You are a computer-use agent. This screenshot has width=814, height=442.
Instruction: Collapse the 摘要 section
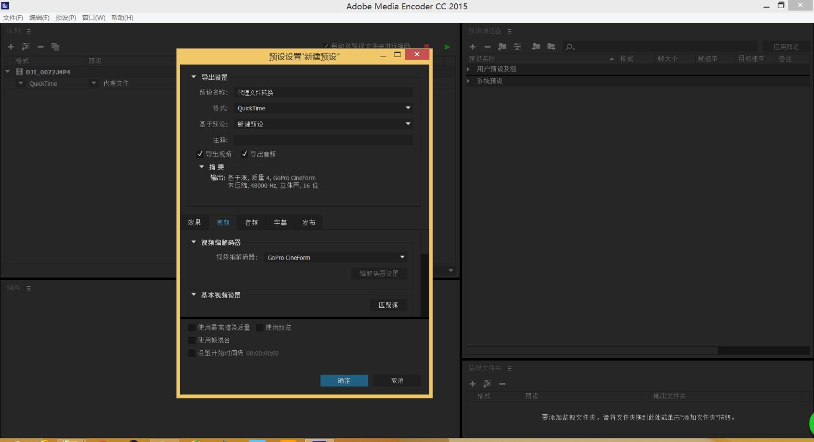[x=201, y=167]
